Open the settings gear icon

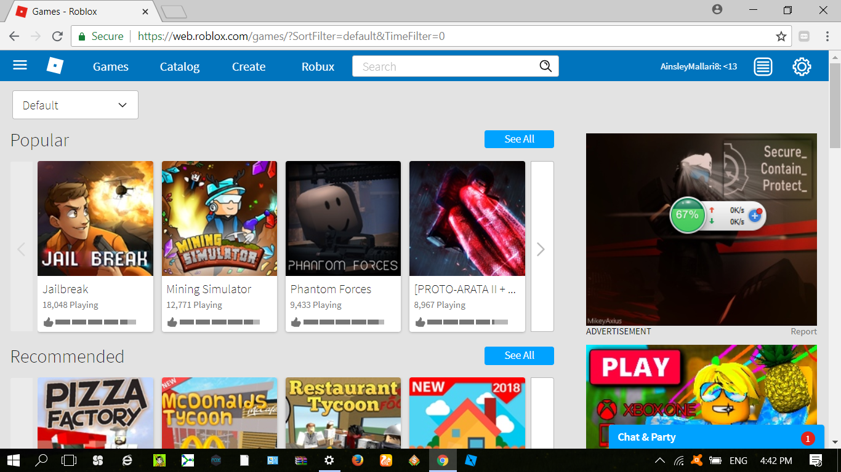click(x=802, y=66)
